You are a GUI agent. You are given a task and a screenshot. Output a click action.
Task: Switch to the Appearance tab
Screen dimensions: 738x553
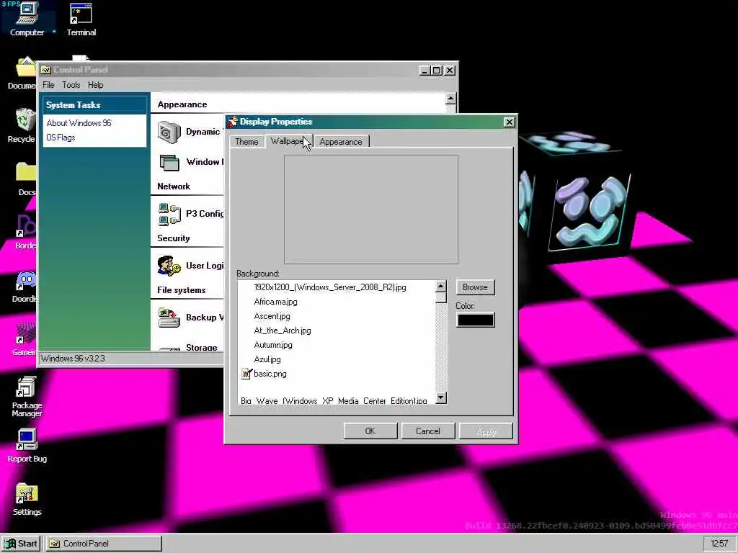click(x=341, y=142)
